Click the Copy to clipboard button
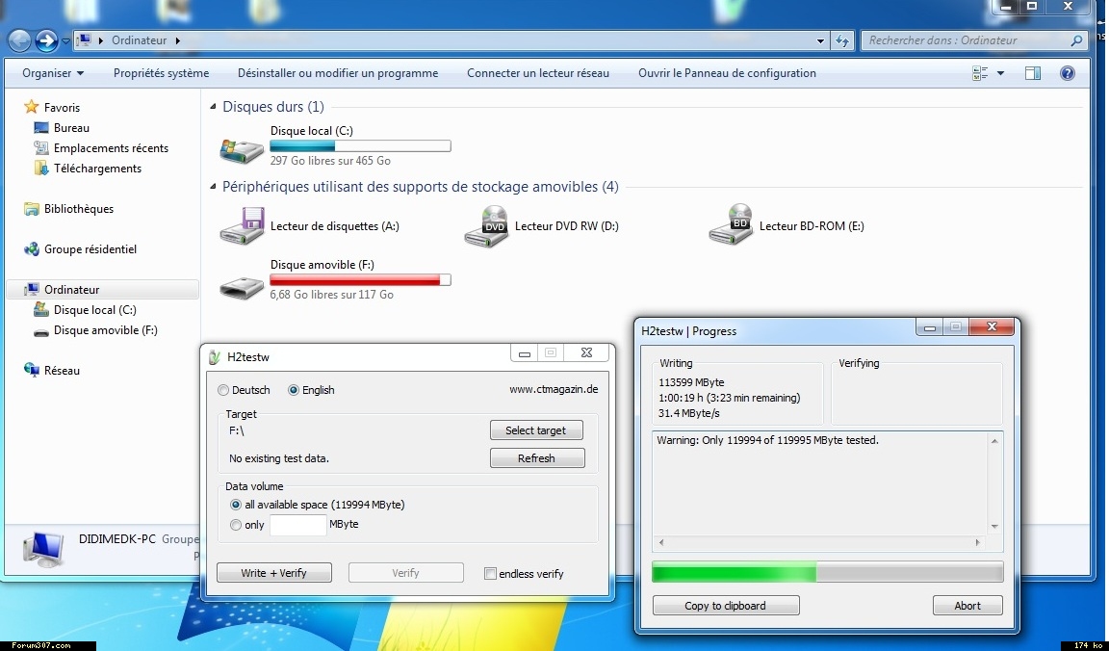Viewport: 1109px width, 651px height. click(726, 606)
